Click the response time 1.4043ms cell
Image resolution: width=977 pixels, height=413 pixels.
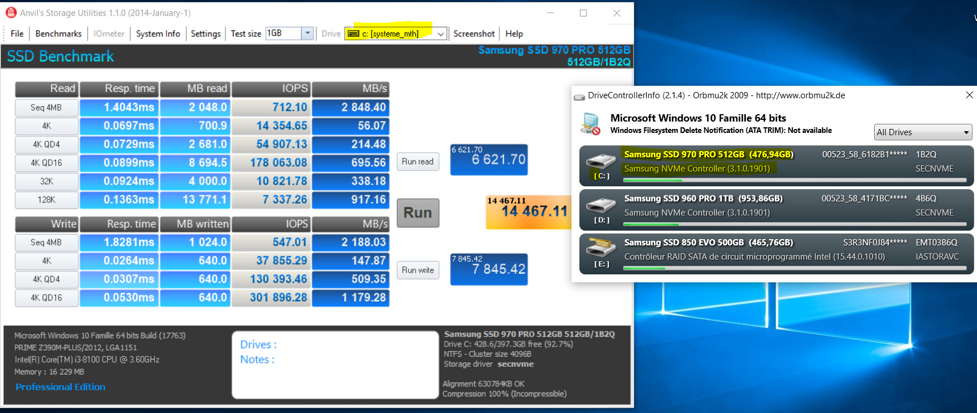pyautogui.click(x=119, y=107)
